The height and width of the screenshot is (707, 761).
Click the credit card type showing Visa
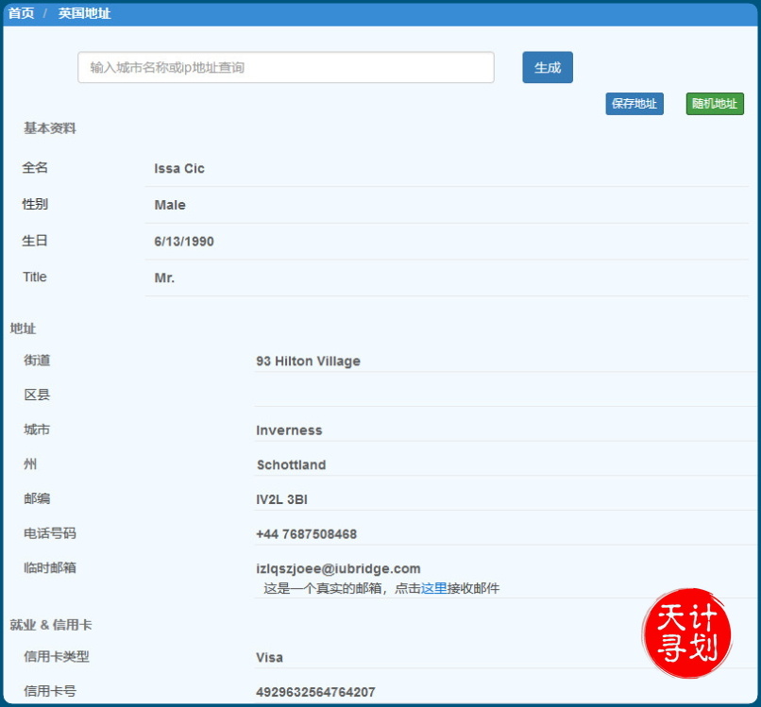click(272, 658)
